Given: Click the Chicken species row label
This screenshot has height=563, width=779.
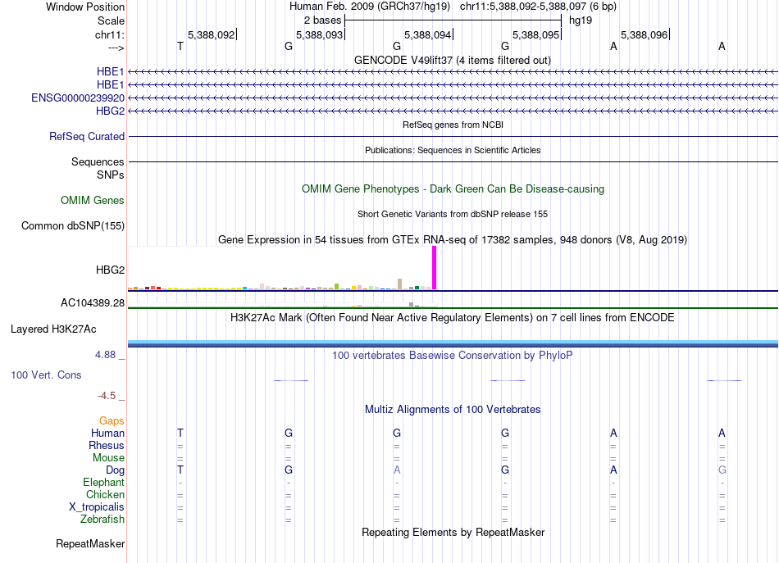Looking at the screenshot, I should click(x=105, y=494).
